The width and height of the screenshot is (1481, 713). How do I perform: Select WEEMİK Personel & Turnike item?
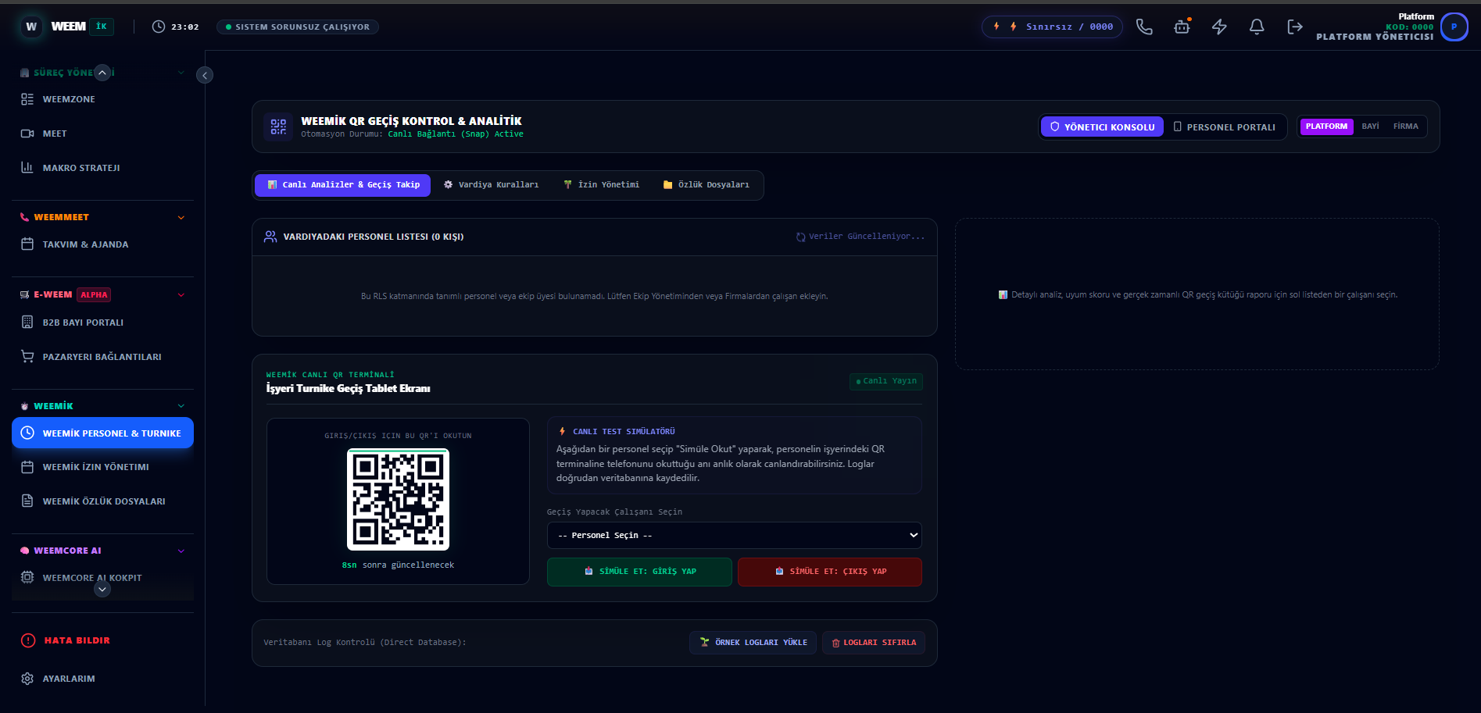(102, 433)
